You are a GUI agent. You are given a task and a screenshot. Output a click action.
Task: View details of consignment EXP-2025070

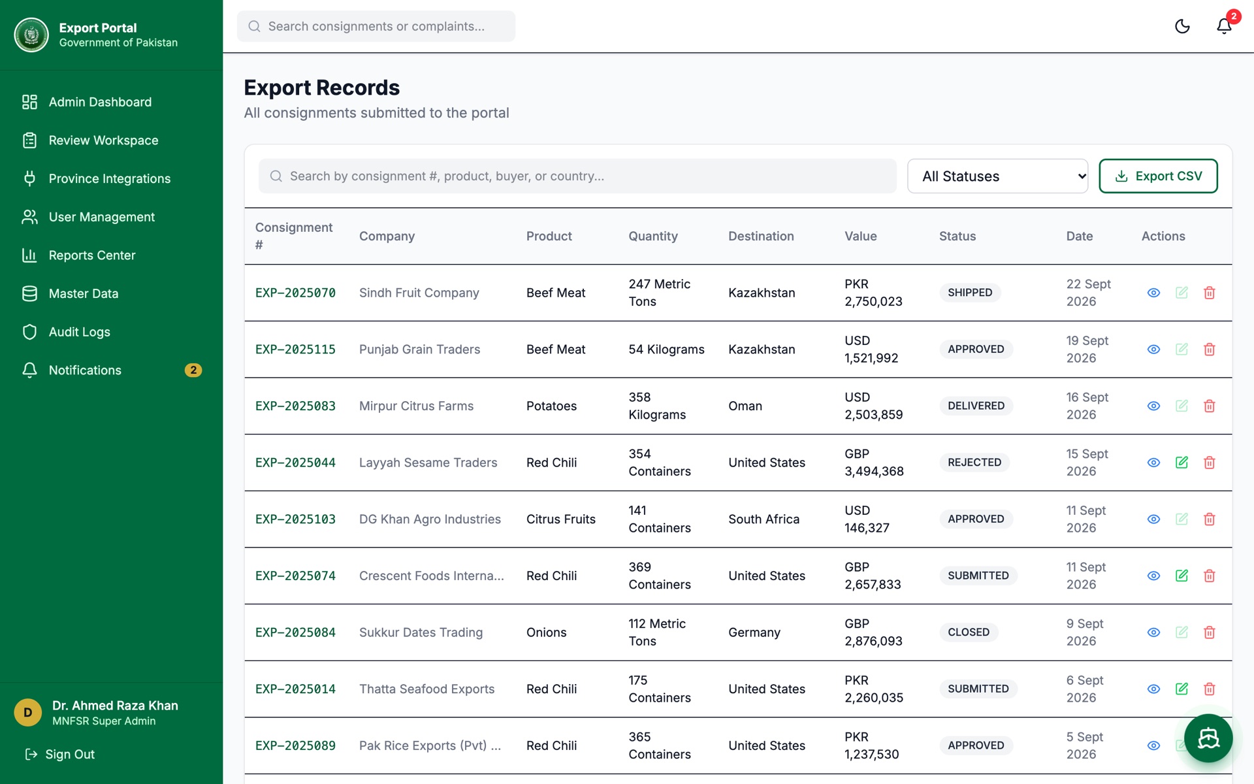tap(1154, 293)
